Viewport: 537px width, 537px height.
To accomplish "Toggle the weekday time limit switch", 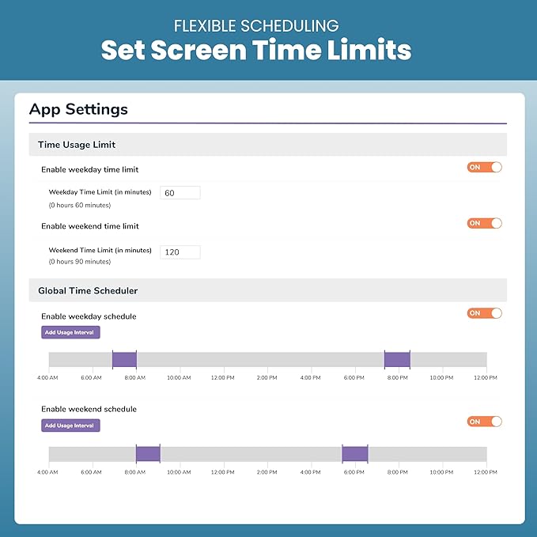I will click(485, 168).
